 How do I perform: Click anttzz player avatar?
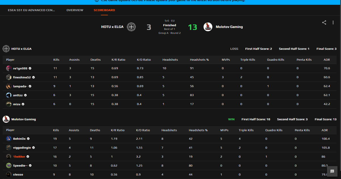9,95
